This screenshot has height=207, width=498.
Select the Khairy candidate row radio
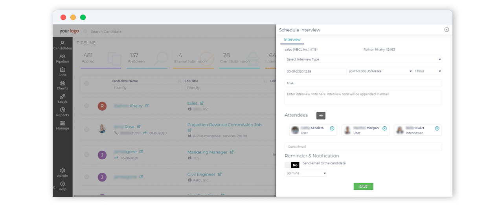click(x=86, y=105)
